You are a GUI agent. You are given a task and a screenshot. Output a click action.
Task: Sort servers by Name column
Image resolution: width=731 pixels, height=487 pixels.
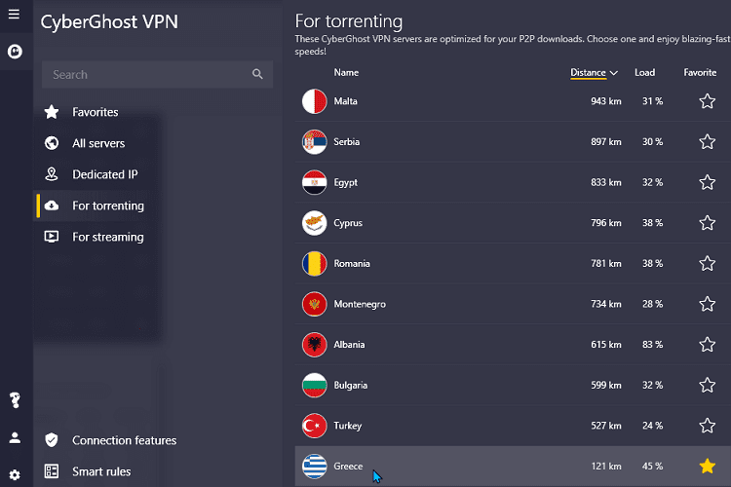click(346, 73)
